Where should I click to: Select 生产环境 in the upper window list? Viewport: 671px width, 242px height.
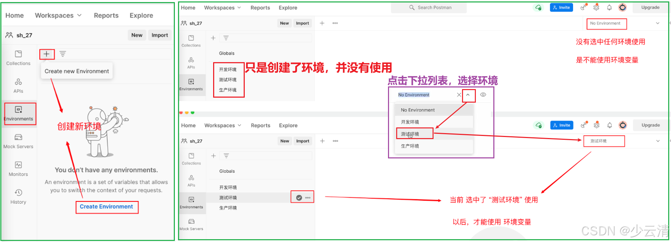tap(228, 90)
